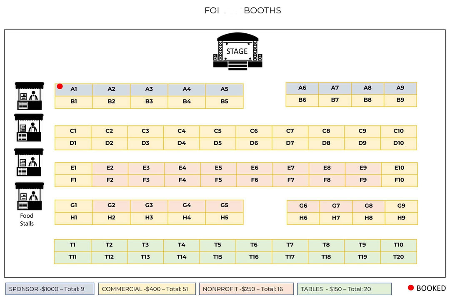This screenshot has width=450, height=304.
Task: Choose table T15
Action: (x=218, y=257)
